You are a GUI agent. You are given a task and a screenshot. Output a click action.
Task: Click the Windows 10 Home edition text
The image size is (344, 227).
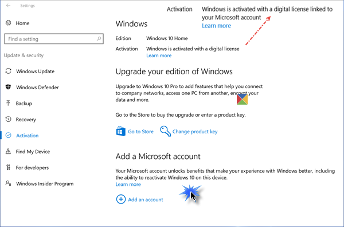[167, 38]
